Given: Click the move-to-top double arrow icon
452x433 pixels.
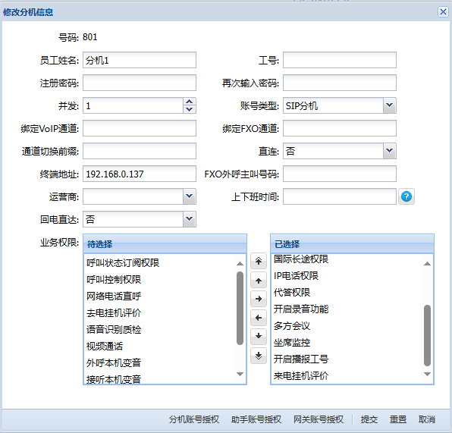Looking at the screenshot, I should 259,261.
